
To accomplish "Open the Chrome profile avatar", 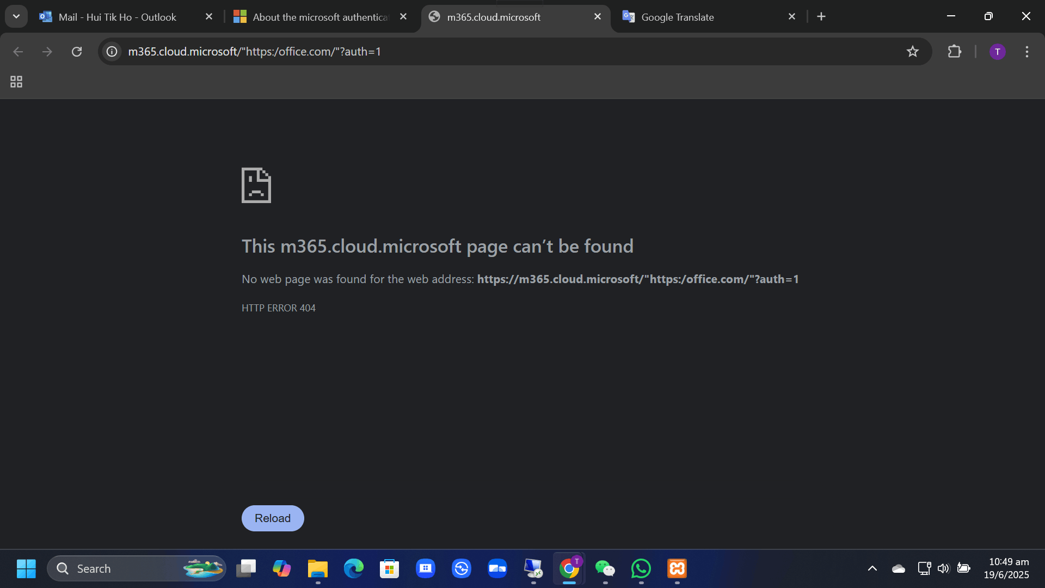I will [x=997, y=52].
